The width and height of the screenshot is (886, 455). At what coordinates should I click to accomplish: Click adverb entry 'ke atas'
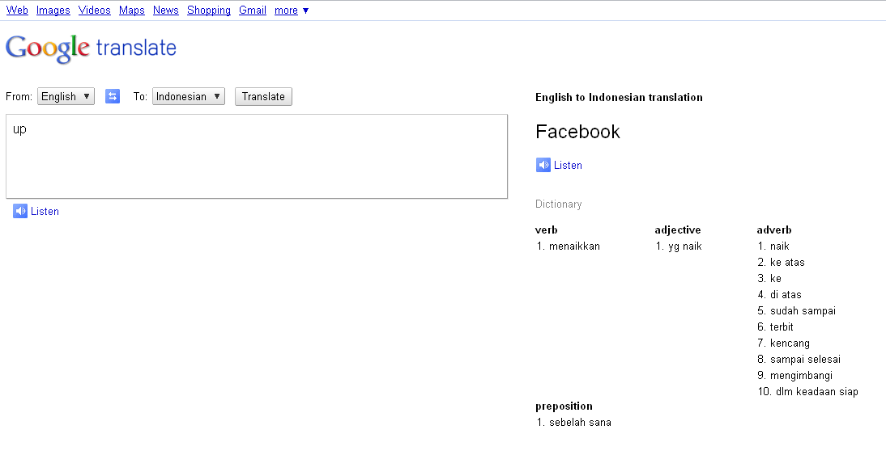point(787,262)
